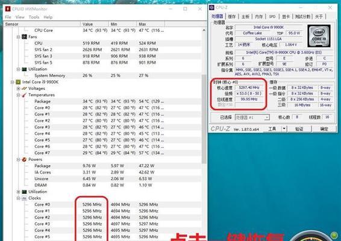Image resolution: width=341 pixels, height=241 pixels.
Task: Switch to the 缓存 tab in CPU-Z
Action: point(232,16)
